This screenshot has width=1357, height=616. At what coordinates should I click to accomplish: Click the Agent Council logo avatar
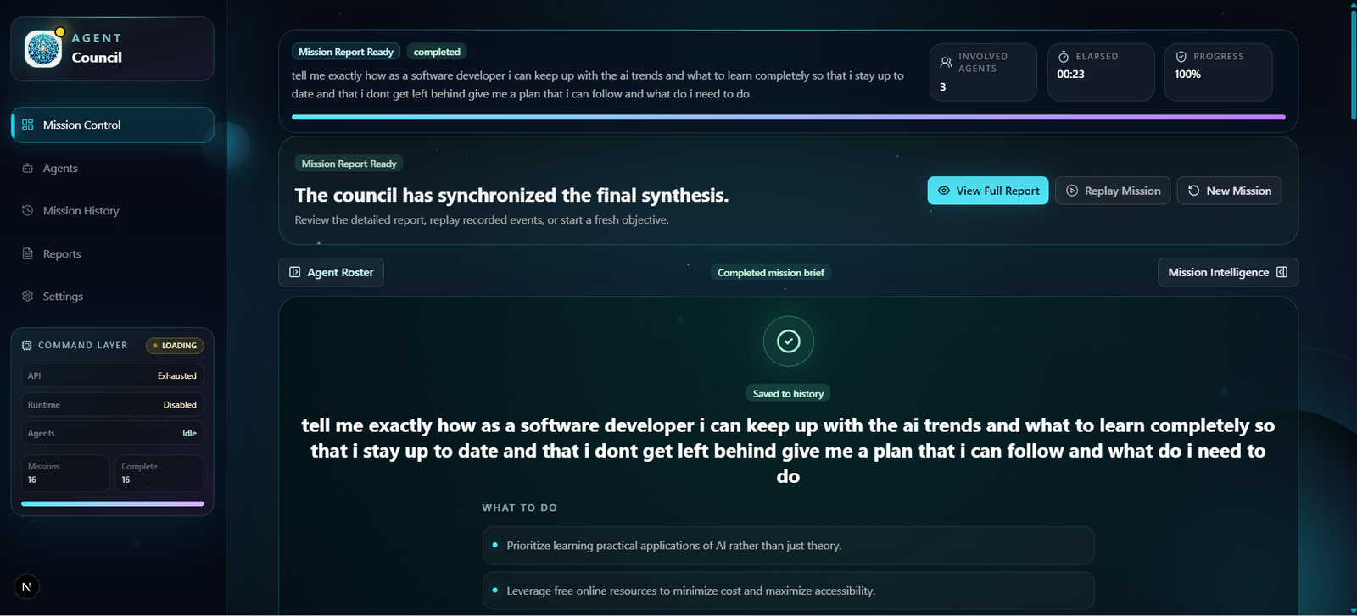pos(43,48)
